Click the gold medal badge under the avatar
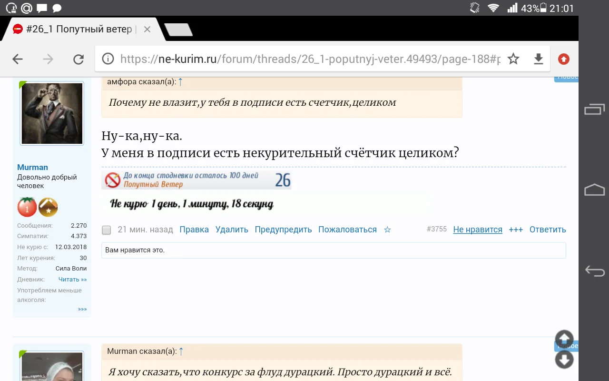Screen dimensions: 609x381 point(47,207)
